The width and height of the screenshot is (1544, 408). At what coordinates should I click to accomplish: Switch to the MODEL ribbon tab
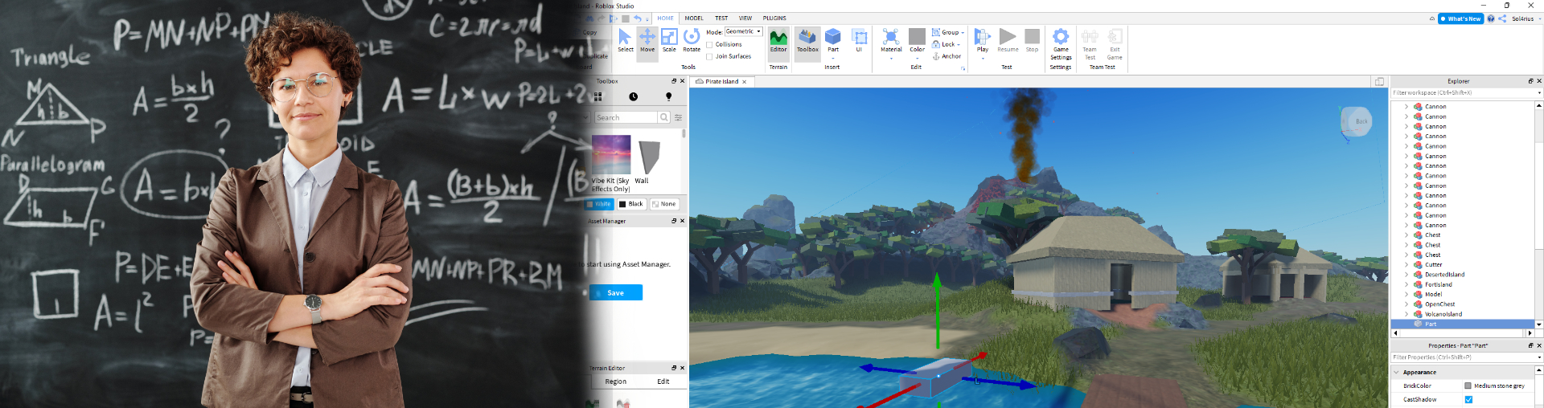click(x=694, y=18)
